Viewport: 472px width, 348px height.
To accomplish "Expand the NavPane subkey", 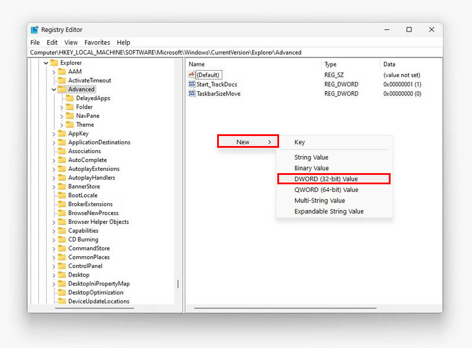I will pos(62,116).
